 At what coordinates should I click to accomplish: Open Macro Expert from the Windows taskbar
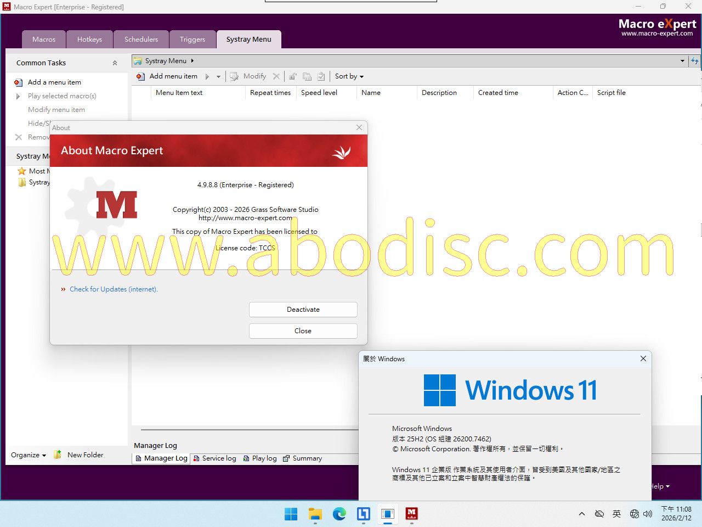click(x=411, y=514)
